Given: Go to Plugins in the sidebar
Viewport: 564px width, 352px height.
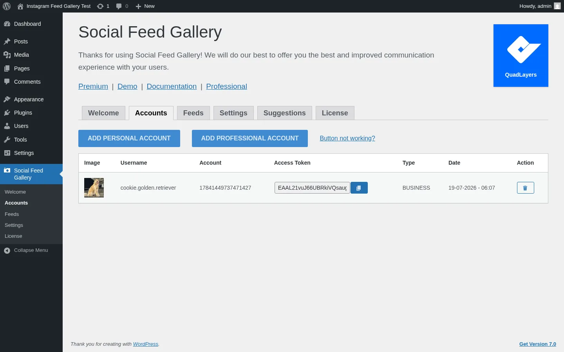Looking at the screenshot, I should pos(31,113).
